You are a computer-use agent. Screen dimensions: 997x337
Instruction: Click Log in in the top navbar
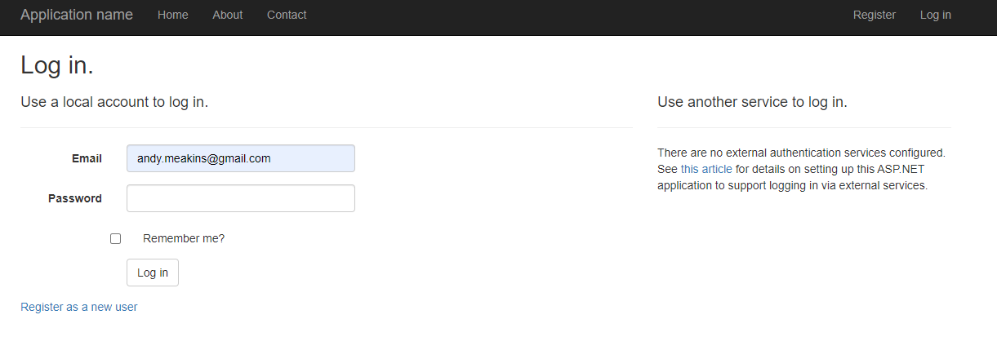[x=936, y=15]
